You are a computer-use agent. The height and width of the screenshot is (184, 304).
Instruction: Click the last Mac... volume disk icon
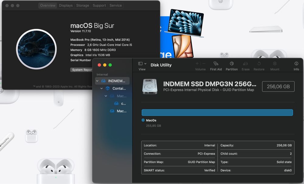(112, 111)
